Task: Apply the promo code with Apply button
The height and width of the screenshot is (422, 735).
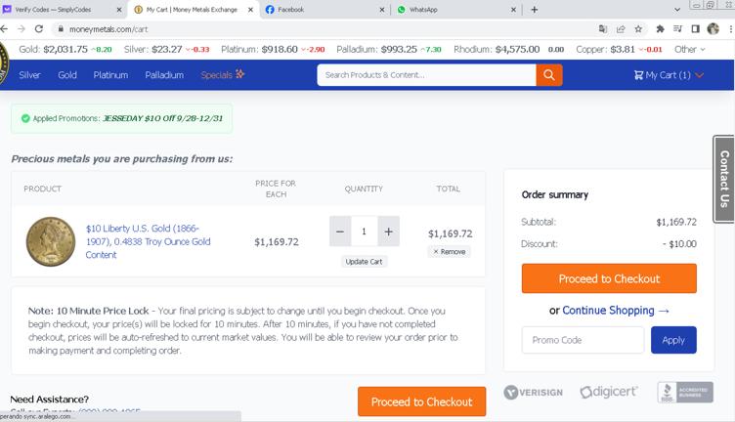Action: 673,340
